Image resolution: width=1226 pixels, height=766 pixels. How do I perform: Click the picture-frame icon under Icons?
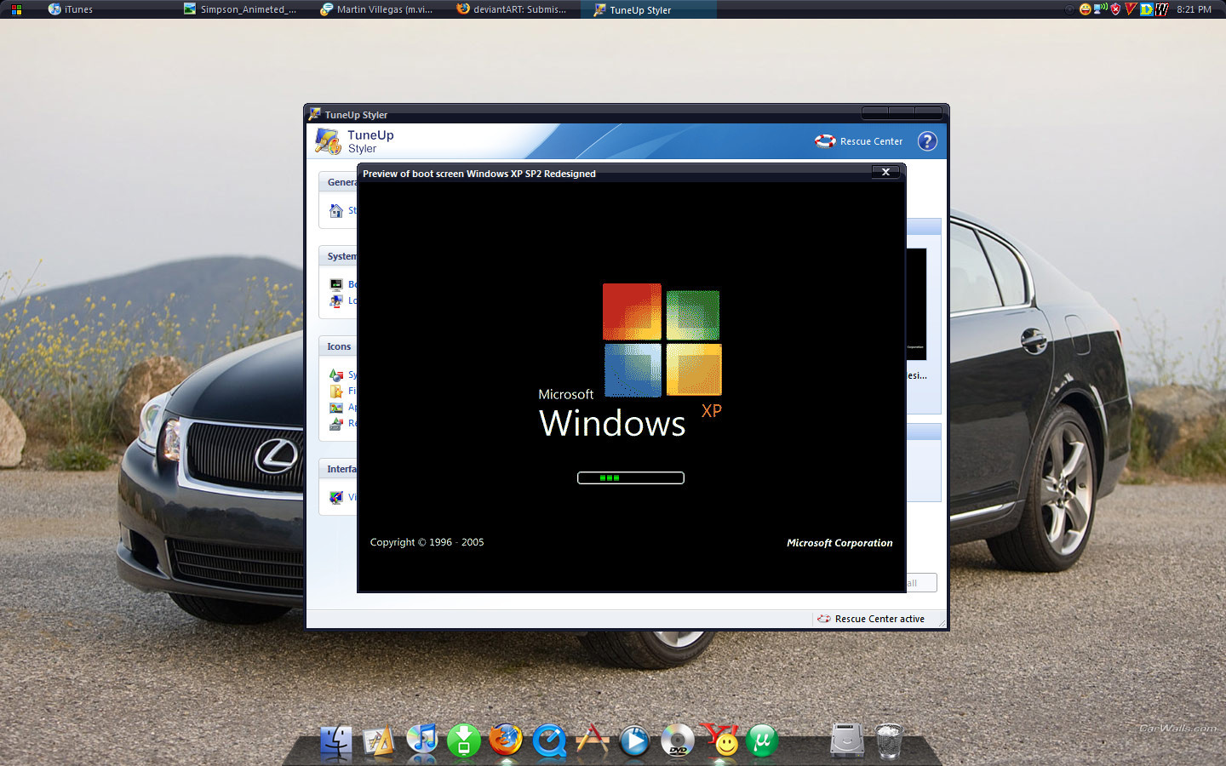click(x=336, y=407)
